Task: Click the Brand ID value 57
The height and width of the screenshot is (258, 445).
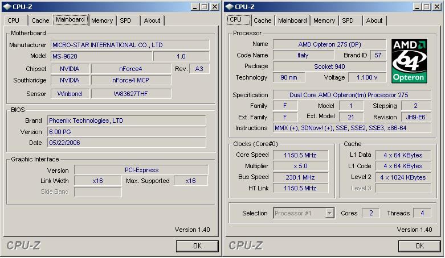Action: click(x=378, y=55)
